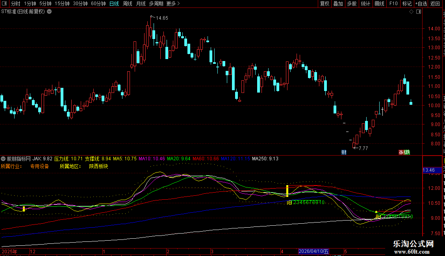
Task: Click the 2025年 timeline label
Action: 9,252
